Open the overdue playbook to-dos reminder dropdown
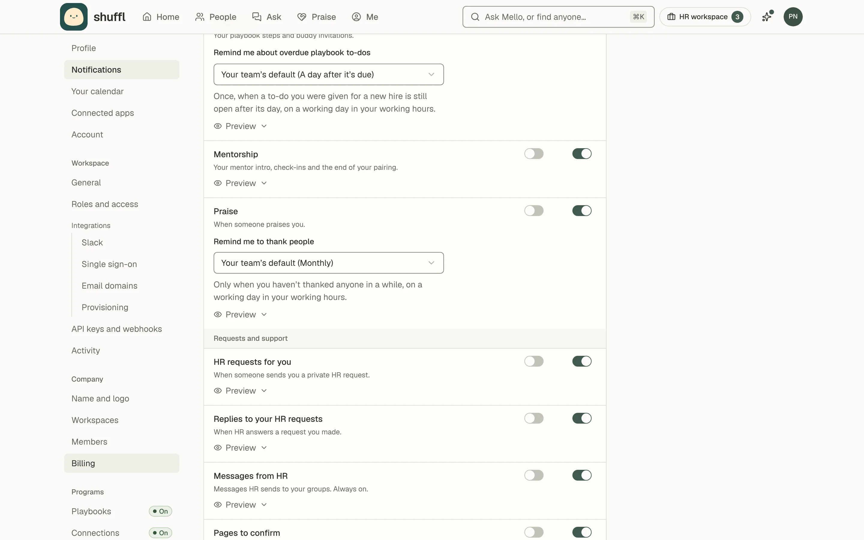Image resolution: width=864 pixels, height=540 pixels. 328,75
